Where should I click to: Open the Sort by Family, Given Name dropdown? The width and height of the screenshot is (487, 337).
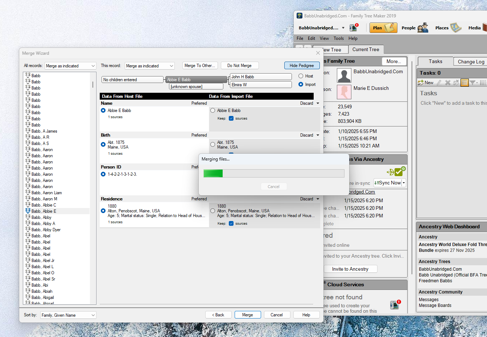[x=68, y=315]
